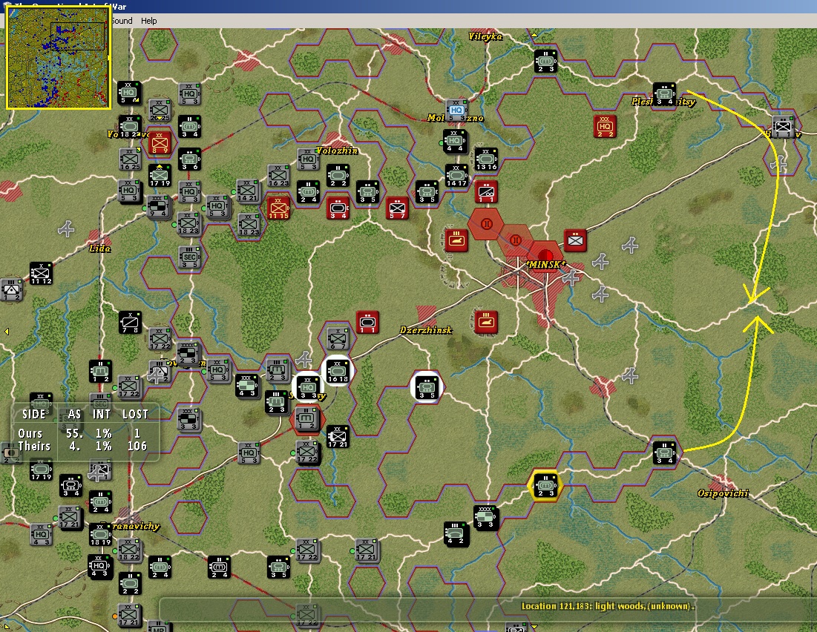This screenshot has height=632, width=817.
Task: Select black HQ unit 4 4
Action: 454,142
